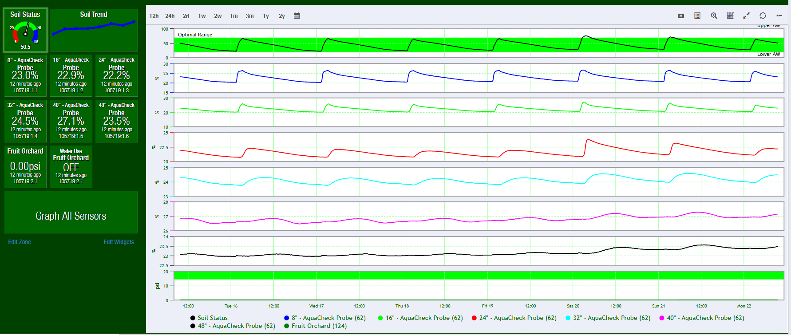The width and height of the screenshot is (791, 335).
Task: Open the 16" AquaCheck Probe 22.9% tile
Action: pyautogui.click(x=71, y=75)
